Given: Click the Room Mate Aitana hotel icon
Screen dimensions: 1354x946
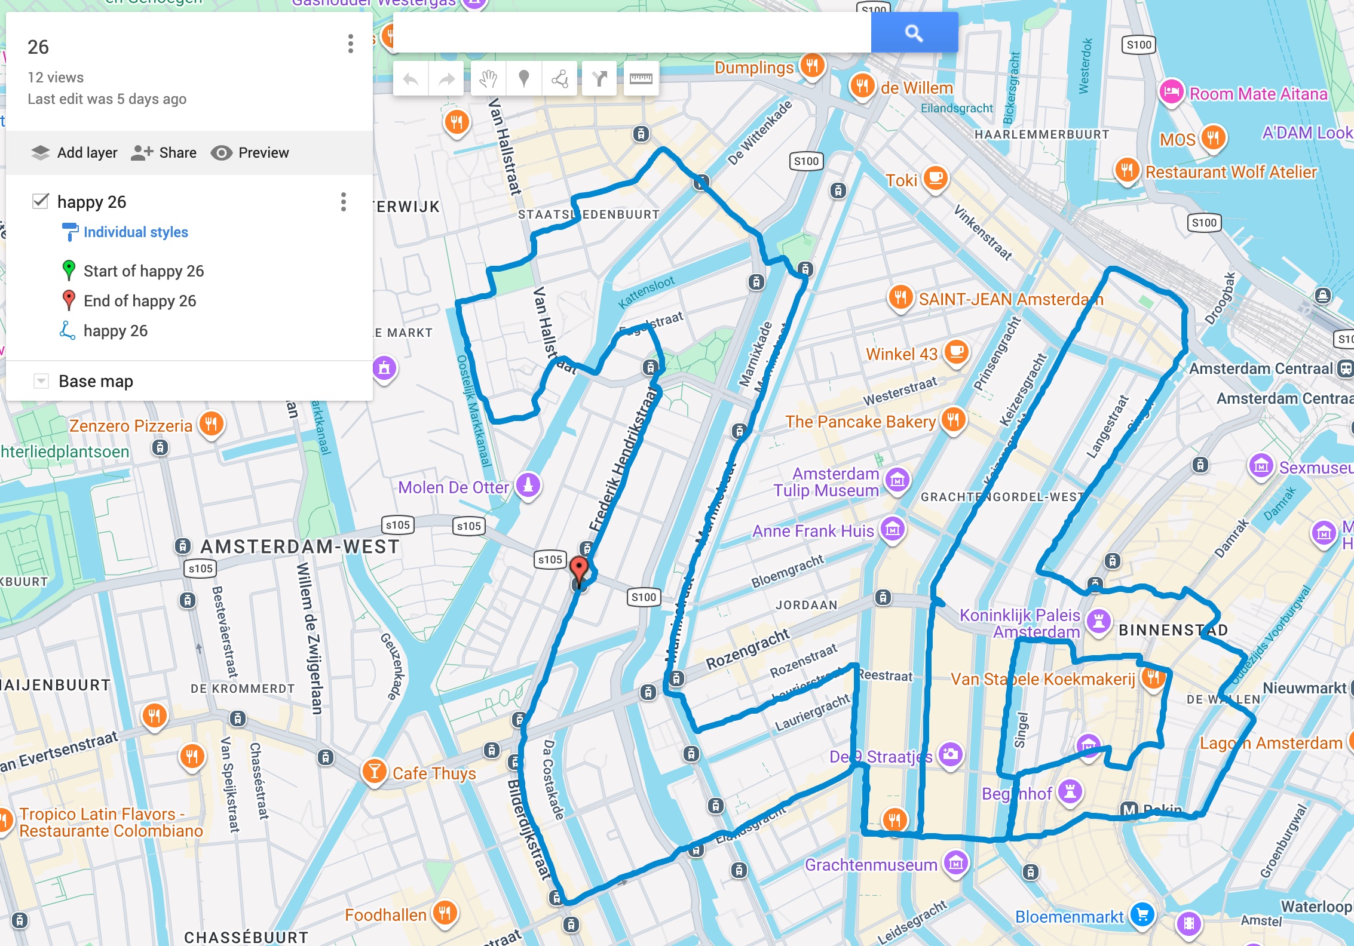Looking at the screenshot, I should [1172, 93].
